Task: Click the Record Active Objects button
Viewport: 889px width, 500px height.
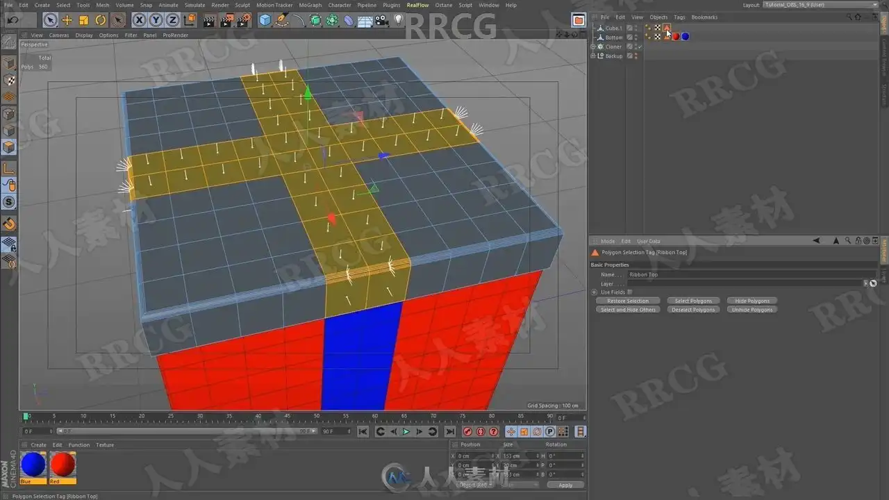Action: (x=467, y=431)
